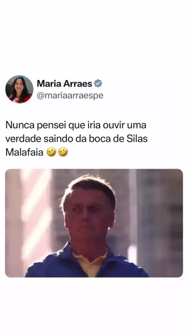This screenshot has height=335, width=188.
Task: Open Maria Arraes' profile picture
Action: tap(19, 89)
